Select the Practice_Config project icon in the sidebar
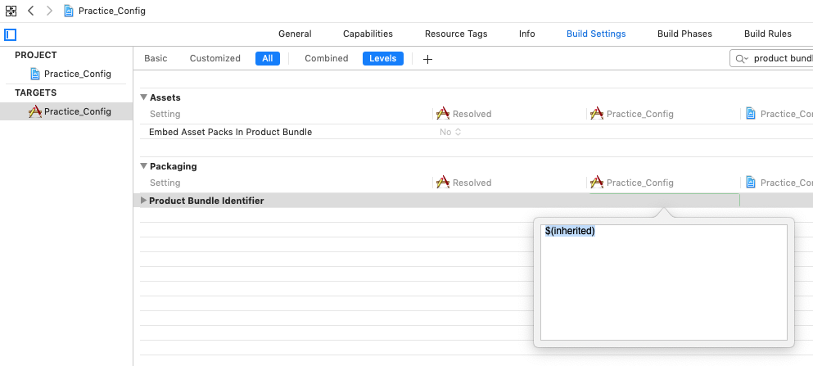The height and width of the screenshot is (366, 813). 35,74
